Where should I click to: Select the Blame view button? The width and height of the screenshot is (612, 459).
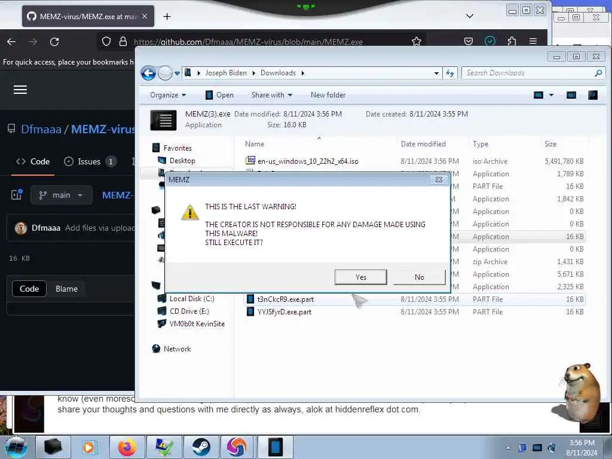coord(66,289)
